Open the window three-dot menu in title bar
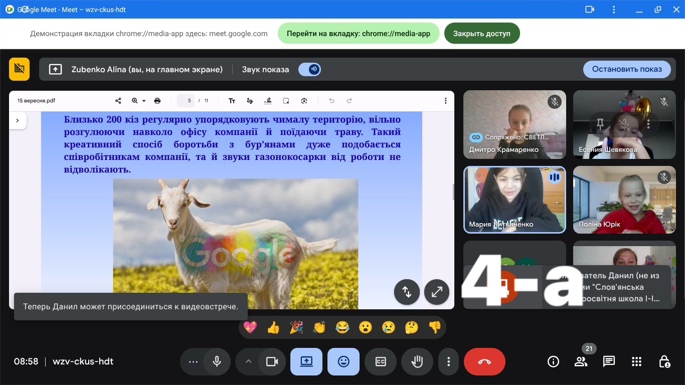685x385 pixels. [x=614, y=10]
